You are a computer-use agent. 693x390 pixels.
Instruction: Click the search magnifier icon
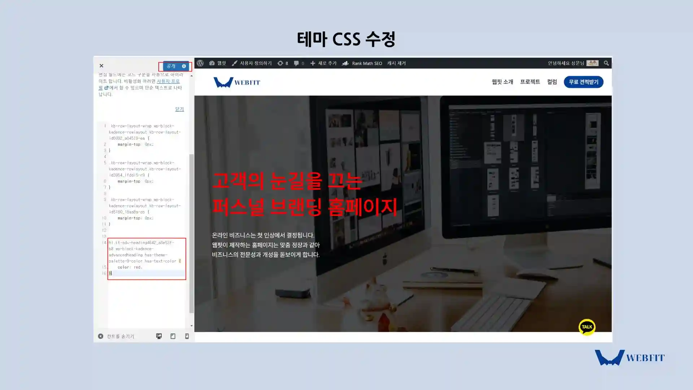click(606, 62)
